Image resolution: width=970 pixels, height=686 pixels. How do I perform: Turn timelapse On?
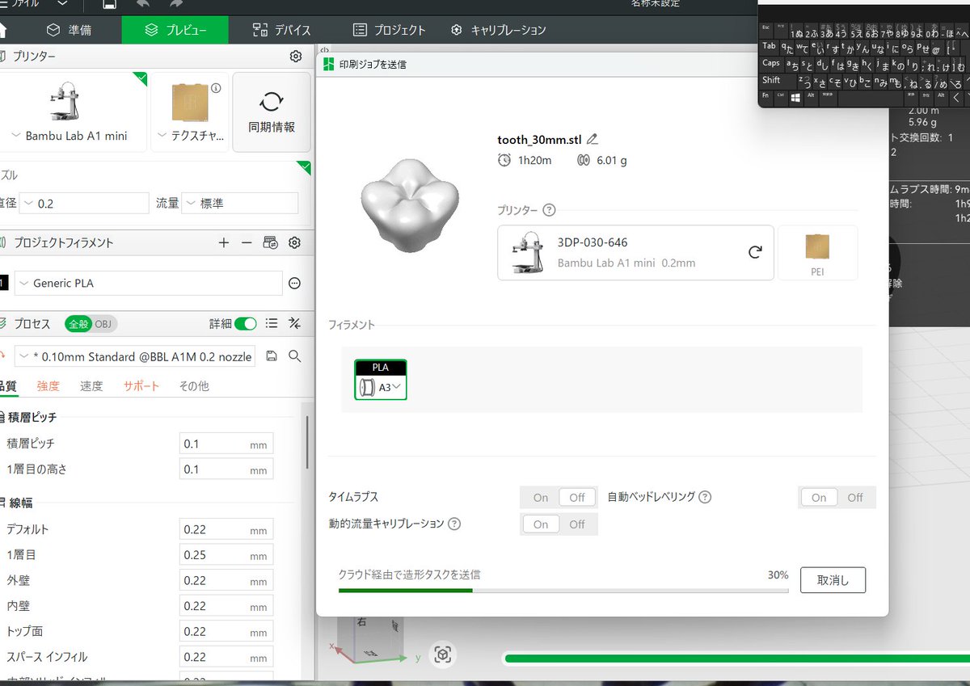click(541, 498)
